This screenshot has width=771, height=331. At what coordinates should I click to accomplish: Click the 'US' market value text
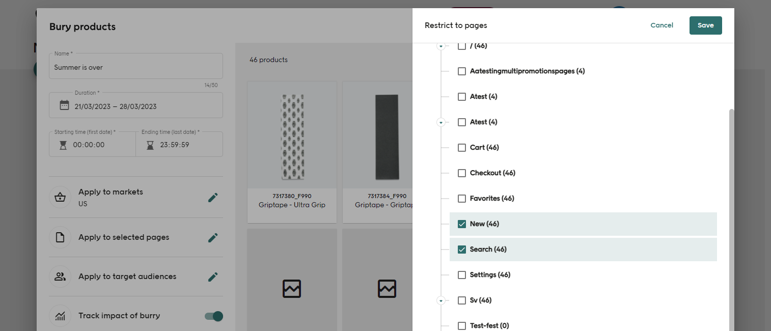(82, 204)
